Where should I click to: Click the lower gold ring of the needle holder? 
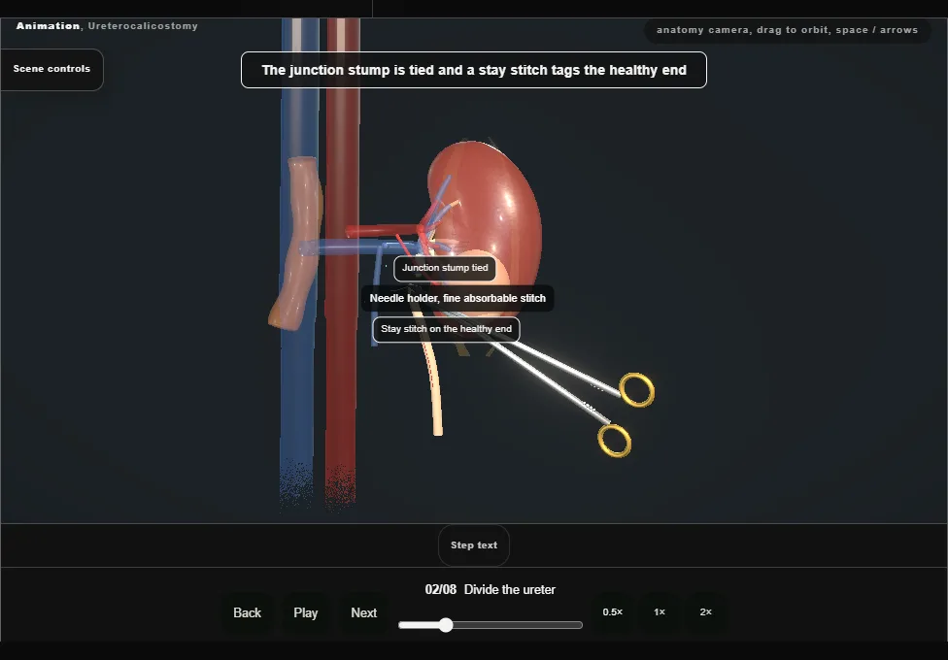(x=614, y=441)
